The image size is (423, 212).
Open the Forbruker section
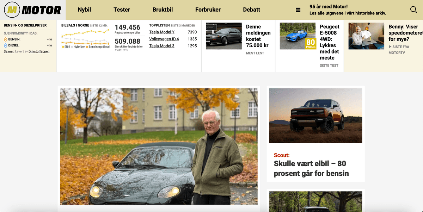click(x=208, y=10)
